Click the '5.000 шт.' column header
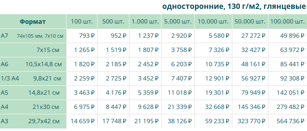The width and height of the screenshot is (307, 131). [178, 21]
